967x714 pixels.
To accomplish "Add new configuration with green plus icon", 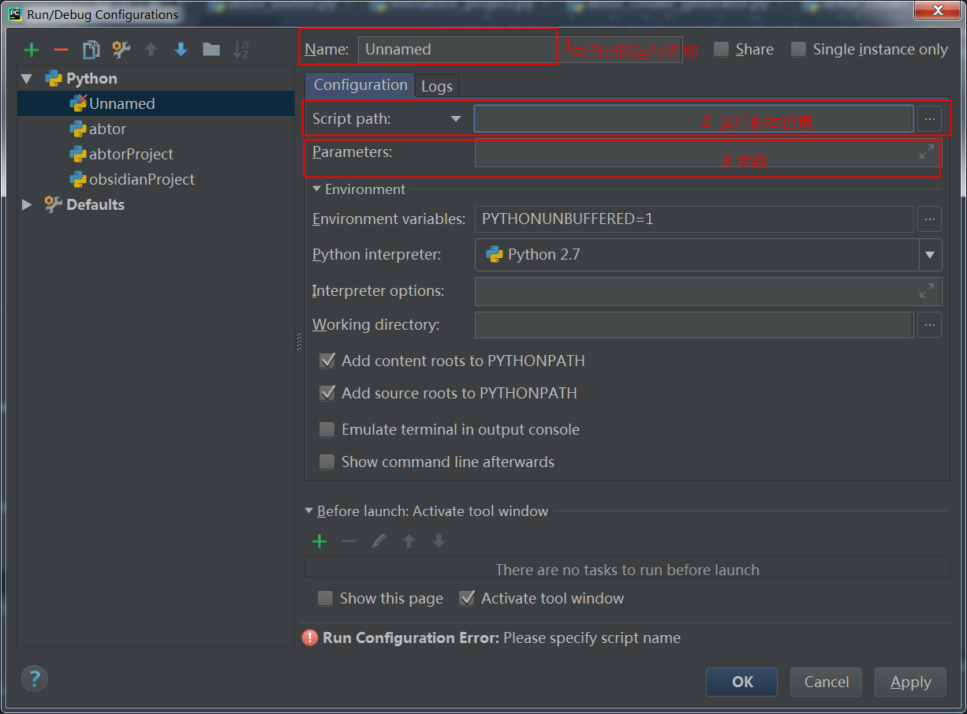I will 32,50.
